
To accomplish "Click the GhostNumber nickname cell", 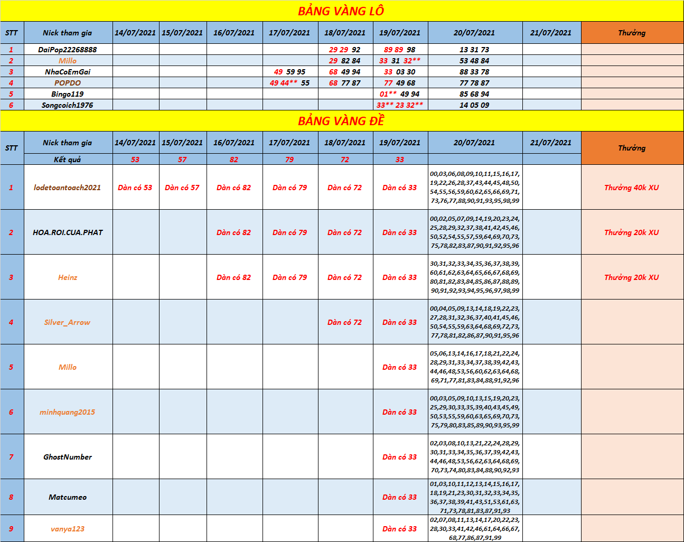I will click(68, 457).
